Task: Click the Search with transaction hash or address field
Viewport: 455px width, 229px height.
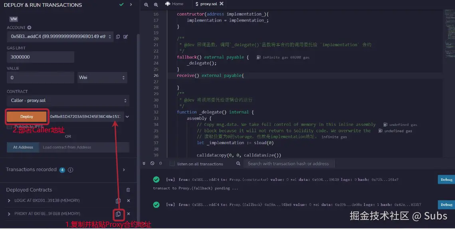Action: (289, 164)
